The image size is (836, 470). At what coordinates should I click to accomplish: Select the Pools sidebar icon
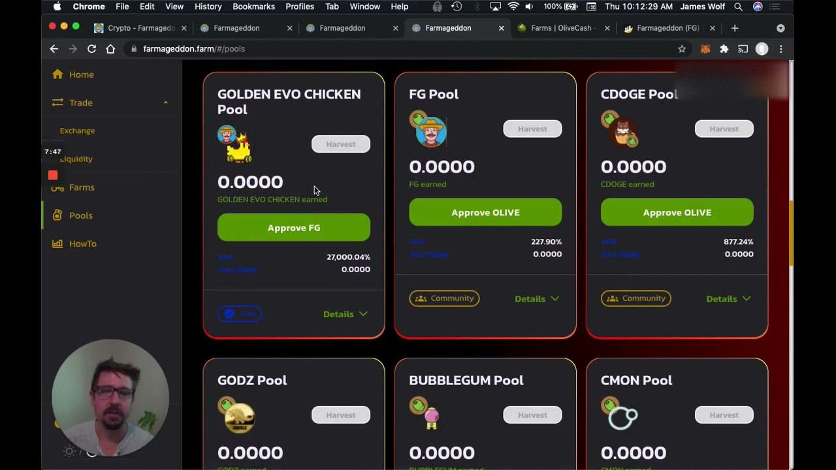(57, 215)
